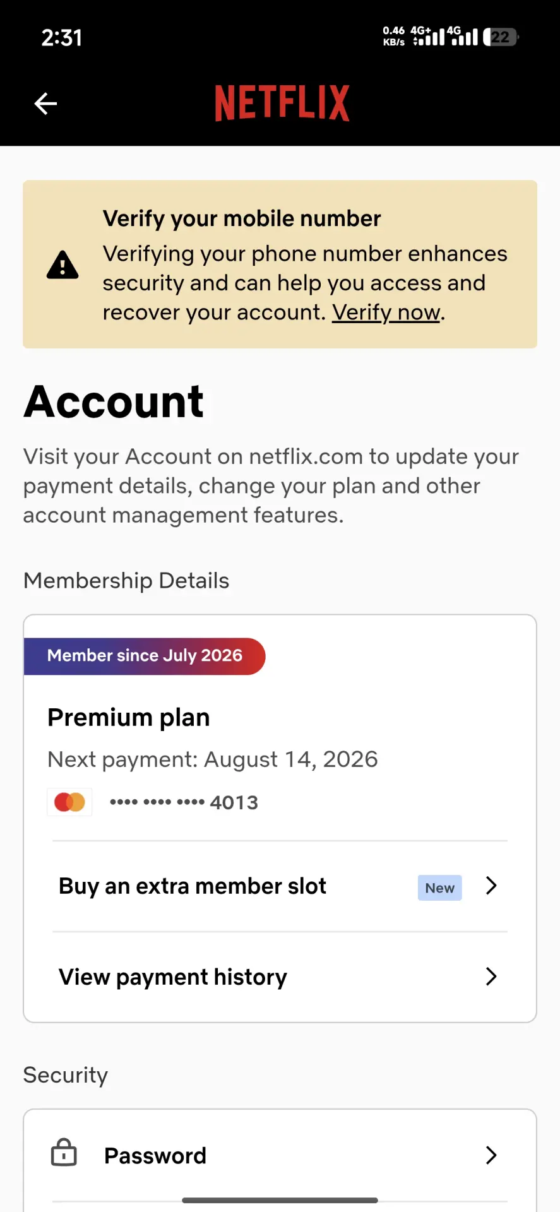
Task: Click the battery indicator in status bar
Action: tap(501, 37)
